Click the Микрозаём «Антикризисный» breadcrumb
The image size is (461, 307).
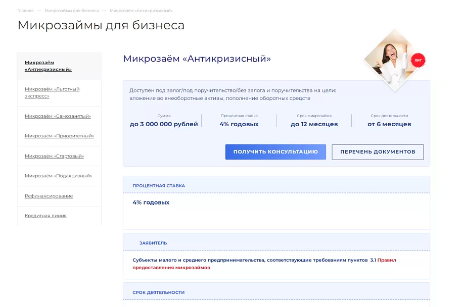(x=141, y=11)
